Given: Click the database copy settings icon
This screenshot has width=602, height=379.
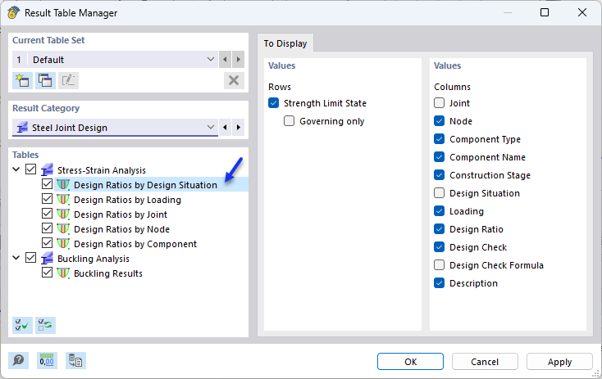Looking at the screenshot, I should (75, 360).
